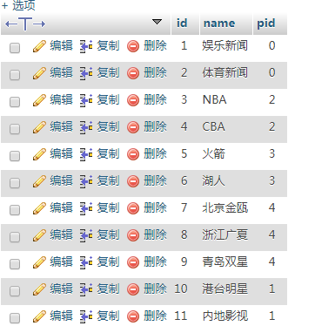The height and width of the screenshot is (326, 315).
Task: Click the id cell showing 11
Action: click(x=181, y=316)
